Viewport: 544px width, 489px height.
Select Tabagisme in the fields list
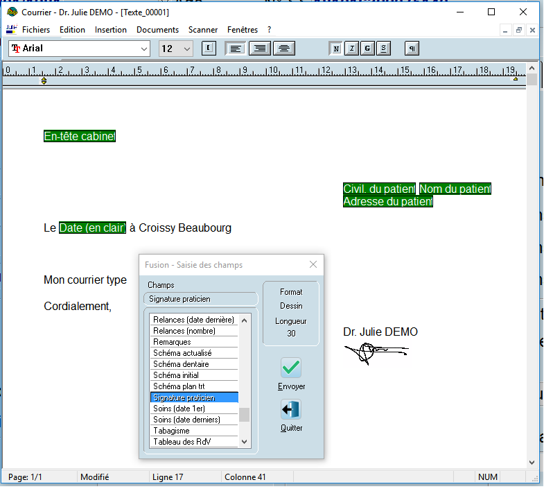tap(171, 431)
